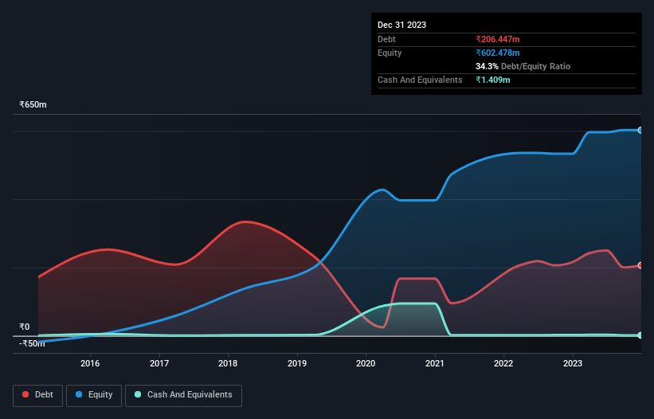Toggle the Equity legend button
Viewport: 654px width, 419px height.
click(94, 395)
